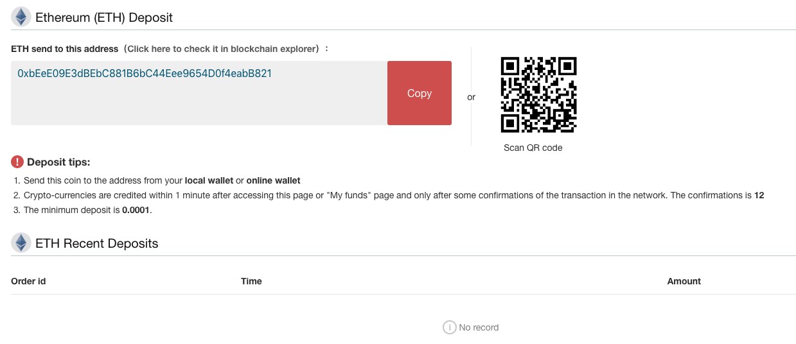The image size is (796, 344).
Task: Click the Ethereum logo beside Deposit heading
Action: pyautogui.click(x=22, y=17)
